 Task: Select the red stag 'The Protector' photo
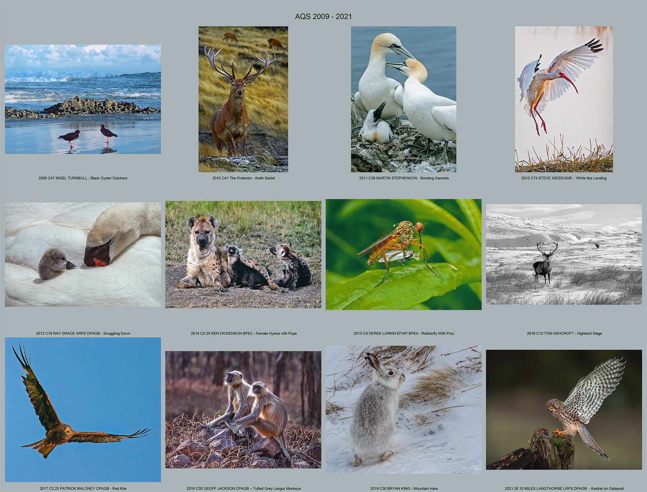click(x=243, y=99)
